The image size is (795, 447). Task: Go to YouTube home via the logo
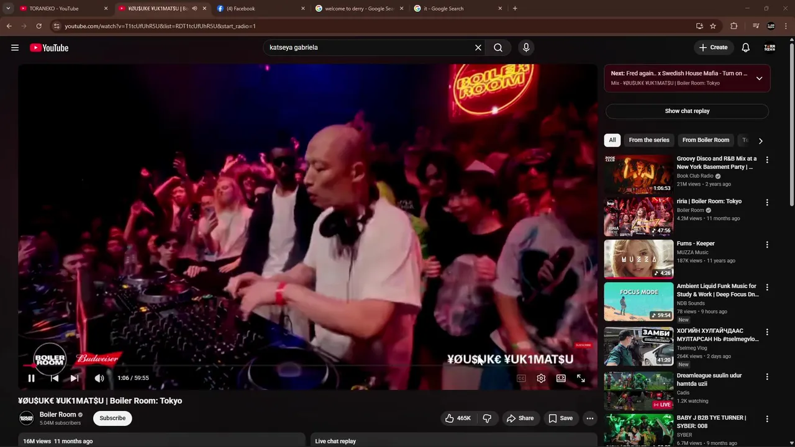(x=49, y=48)
